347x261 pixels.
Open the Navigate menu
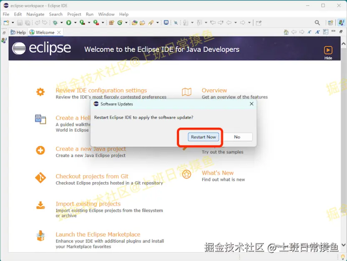[x=35, y=14]
